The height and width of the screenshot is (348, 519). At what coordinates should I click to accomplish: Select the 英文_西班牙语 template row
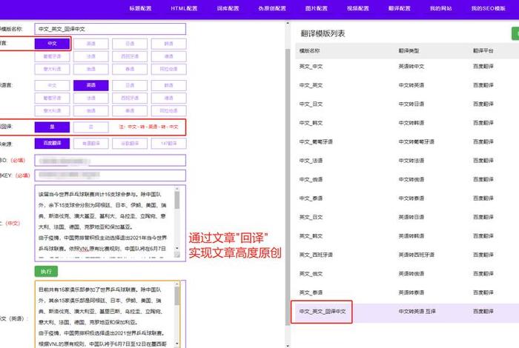click(x=407, y=255)
